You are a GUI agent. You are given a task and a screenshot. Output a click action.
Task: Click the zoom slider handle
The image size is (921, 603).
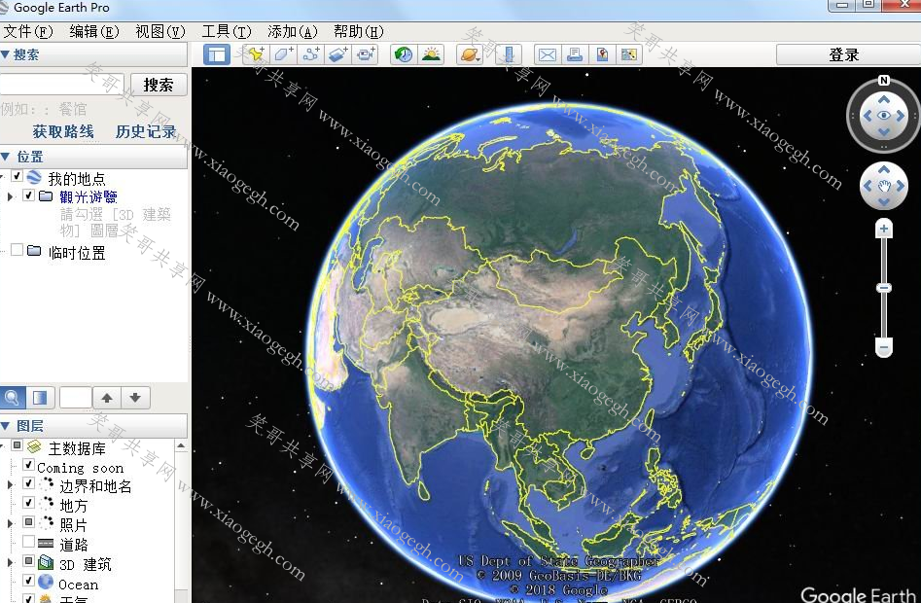click(884, 288)
